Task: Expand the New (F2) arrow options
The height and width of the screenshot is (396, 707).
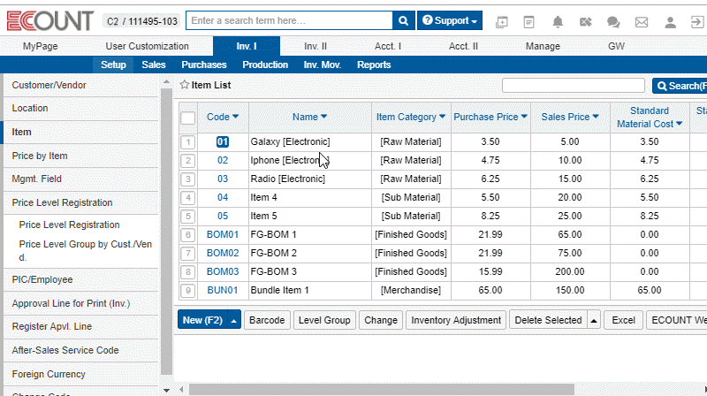Action: [x=234, y=320]
